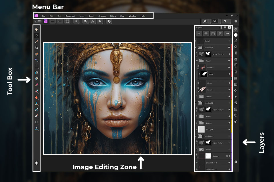Hide the Flowers layer

click(229, 67)
